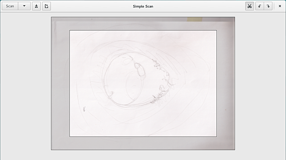Click the Scan button
Screen dimensions: 286x160
coord(10,6)
